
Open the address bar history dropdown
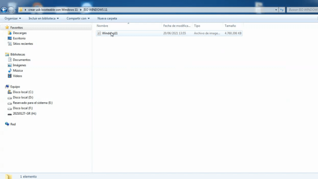point(276,10)
